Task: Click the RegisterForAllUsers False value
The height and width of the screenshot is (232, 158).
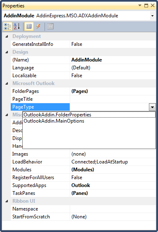Action: (x=113, y=178)
